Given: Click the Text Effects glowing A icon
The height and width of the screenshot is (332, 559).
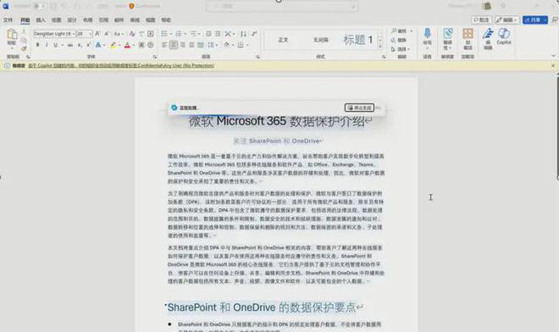Looking at the screenshot, I should 98,45.
